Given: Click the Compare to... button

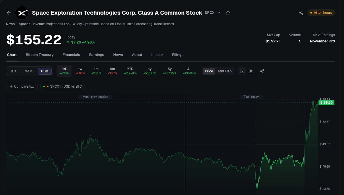Looking at the screenshot, I should coord(22,86).
